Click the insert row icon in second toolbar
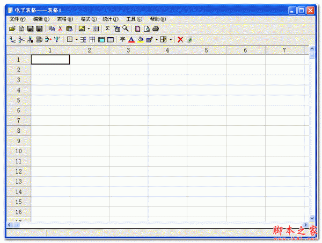Viewport: 322px width, 243px height. click(x=12, y=39)
